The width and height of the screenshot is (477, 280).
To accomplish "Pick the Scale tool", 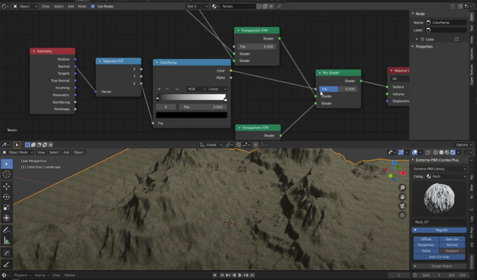I will [7, 207].
